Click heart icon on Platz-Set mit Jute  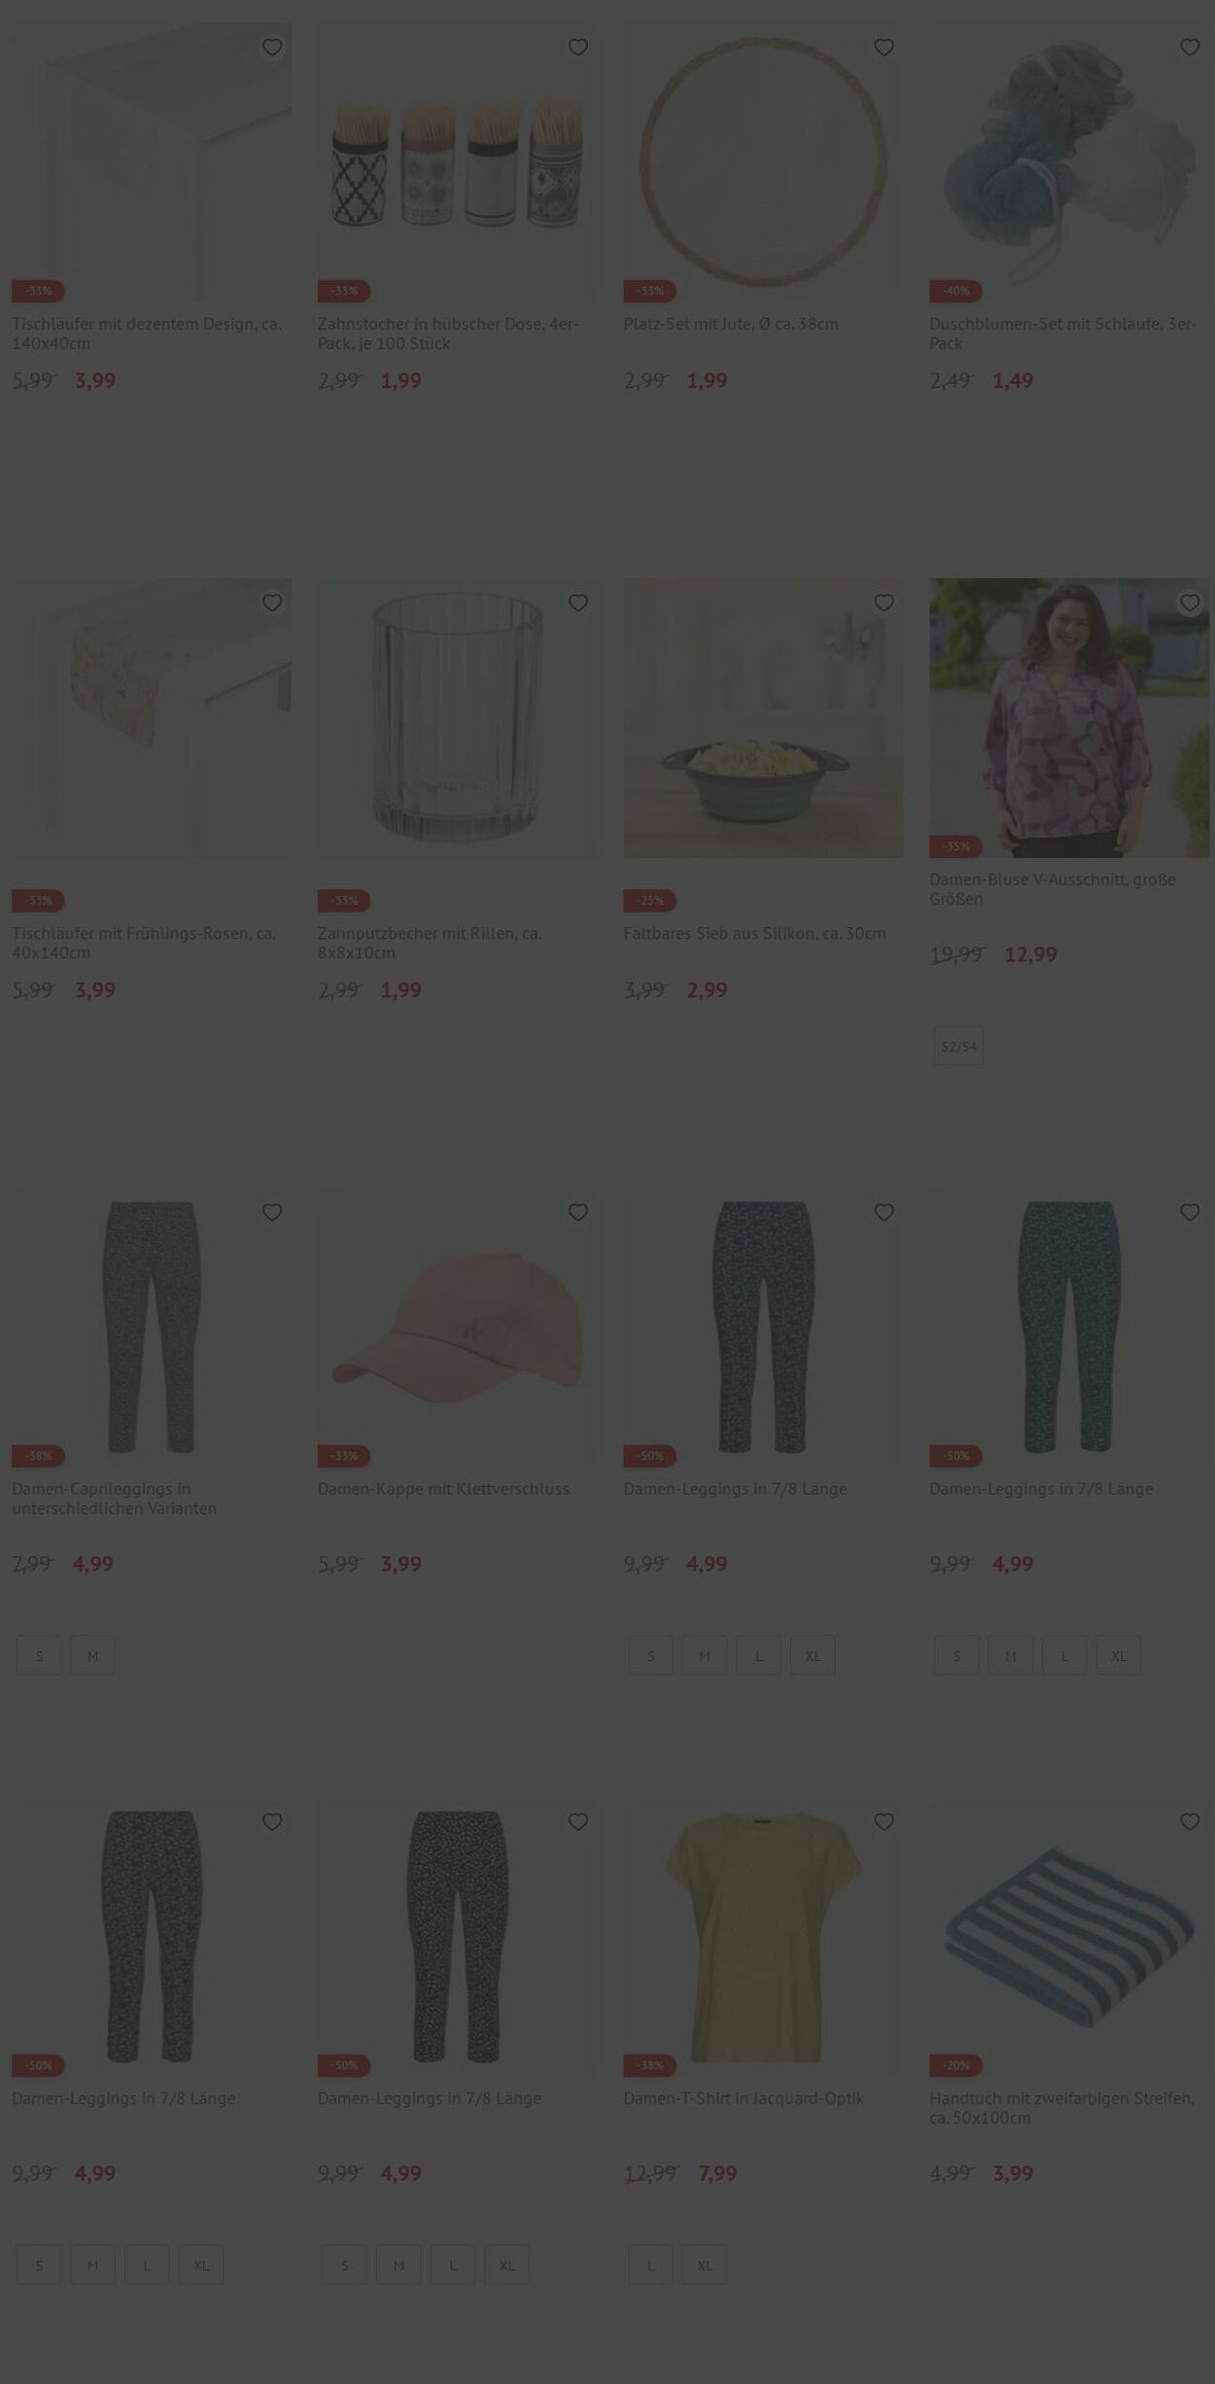coord(884,48)
